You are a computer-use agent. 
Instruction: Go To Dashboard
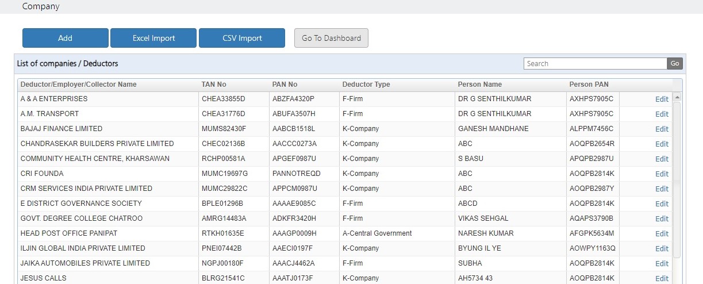pos(331,38)
